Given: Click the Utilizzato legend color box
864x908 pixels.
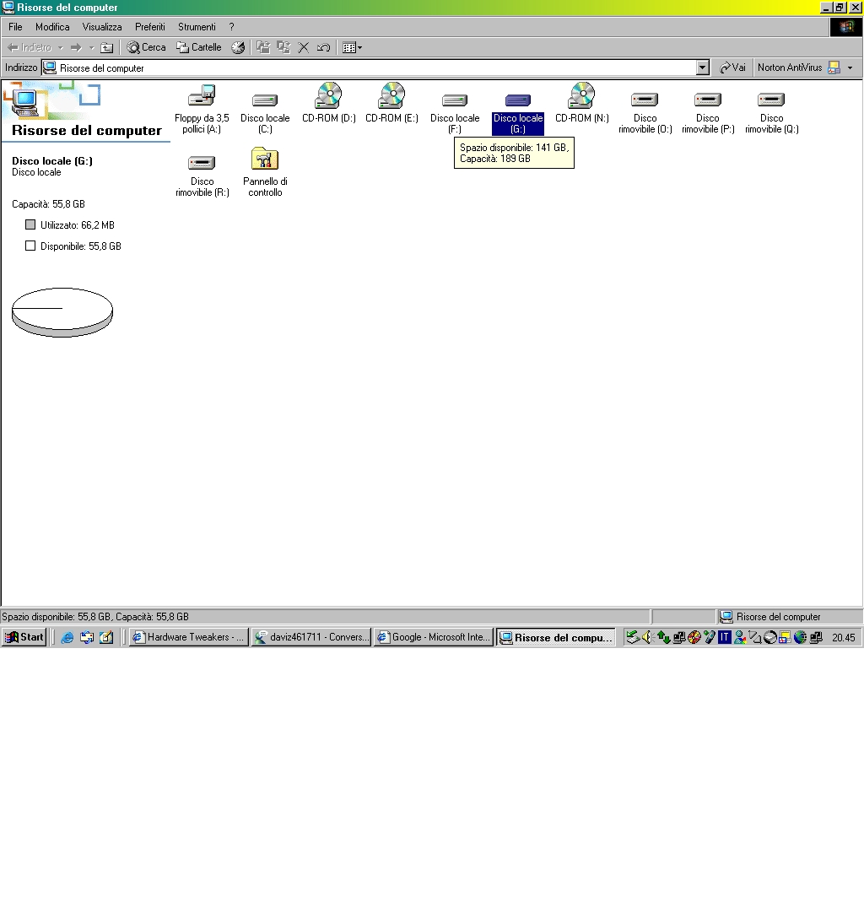Looking at the screenshot, I should (30, 224).
